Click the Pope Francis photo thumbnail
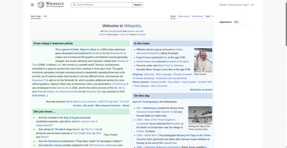This screenshot has width=287, height=148. (x=203, y=60)
